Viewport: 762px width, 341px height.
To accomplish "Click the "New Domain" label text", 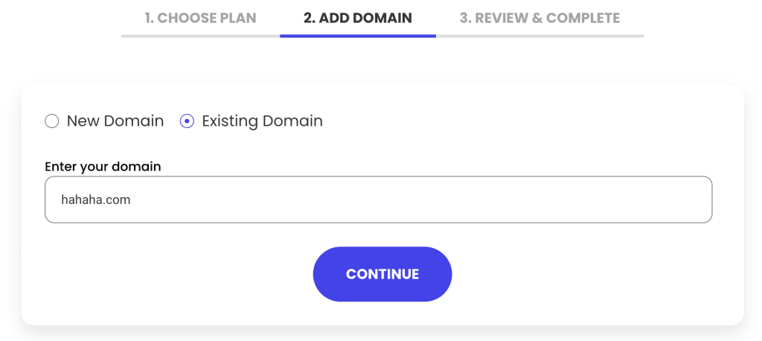I will coord(115,121).
